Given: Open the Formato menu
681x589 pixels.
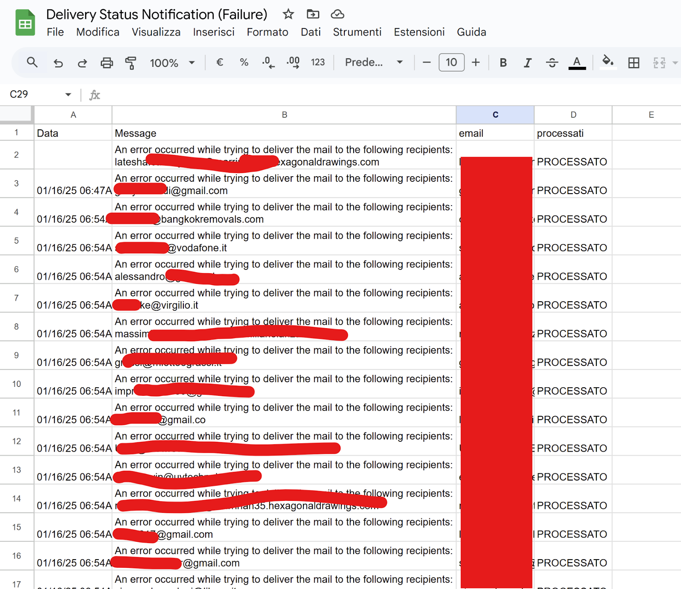Looking at the screenshot, I should tap(267, 32).
